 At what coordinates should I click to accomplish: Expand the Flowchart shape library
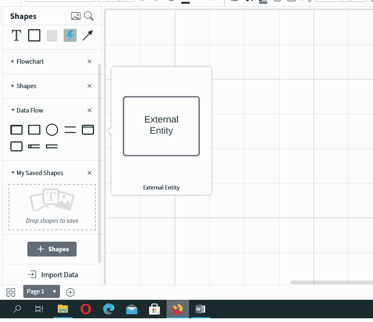(x=30, y=61)
